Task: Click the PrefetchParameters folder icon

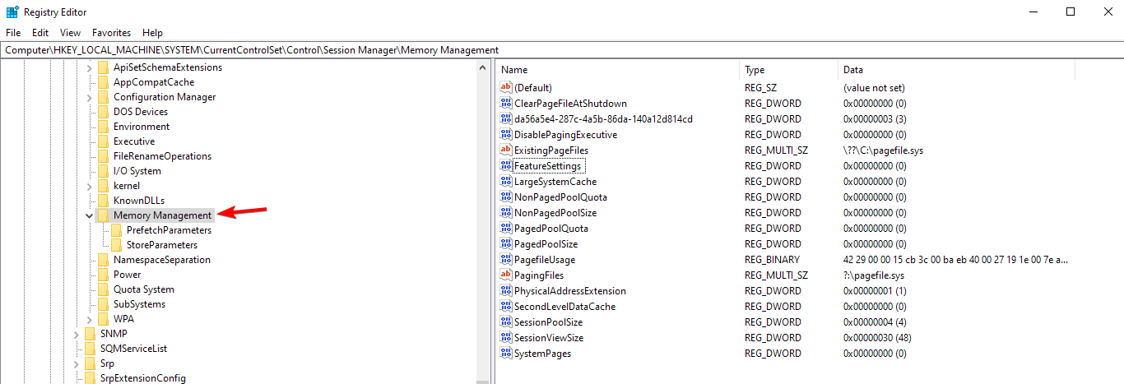Action: pos(116,230)
